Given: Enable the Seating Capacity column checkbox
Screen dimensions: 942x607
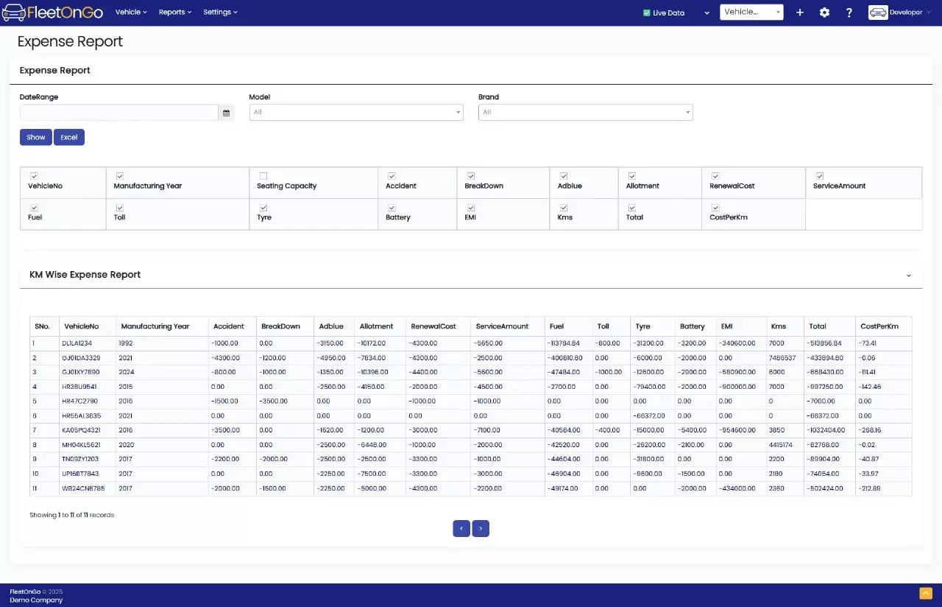Looking at the screenshot, I should coord(263,176).
